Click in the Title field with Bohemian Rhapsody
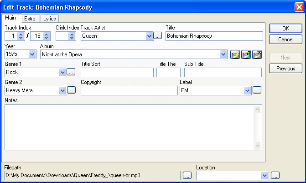This screenshot has width=306, height=183. tap(214, 36)
